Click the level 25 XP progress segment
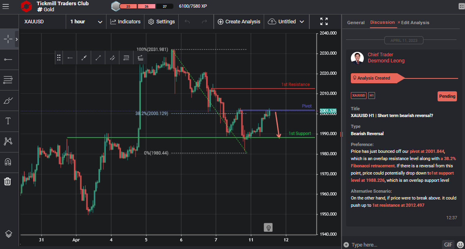The width and height of the screenshot is (465, 249). pyautogui.click(x=128, y=6)
